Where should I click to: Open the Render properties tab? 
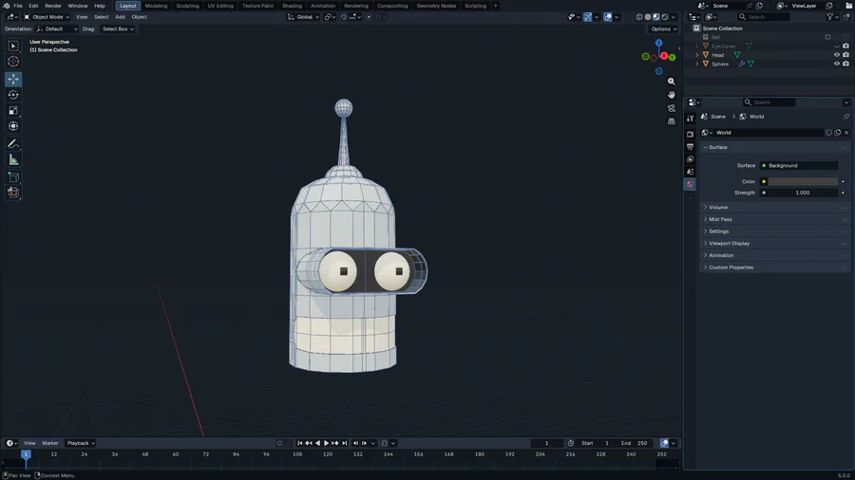691,134
